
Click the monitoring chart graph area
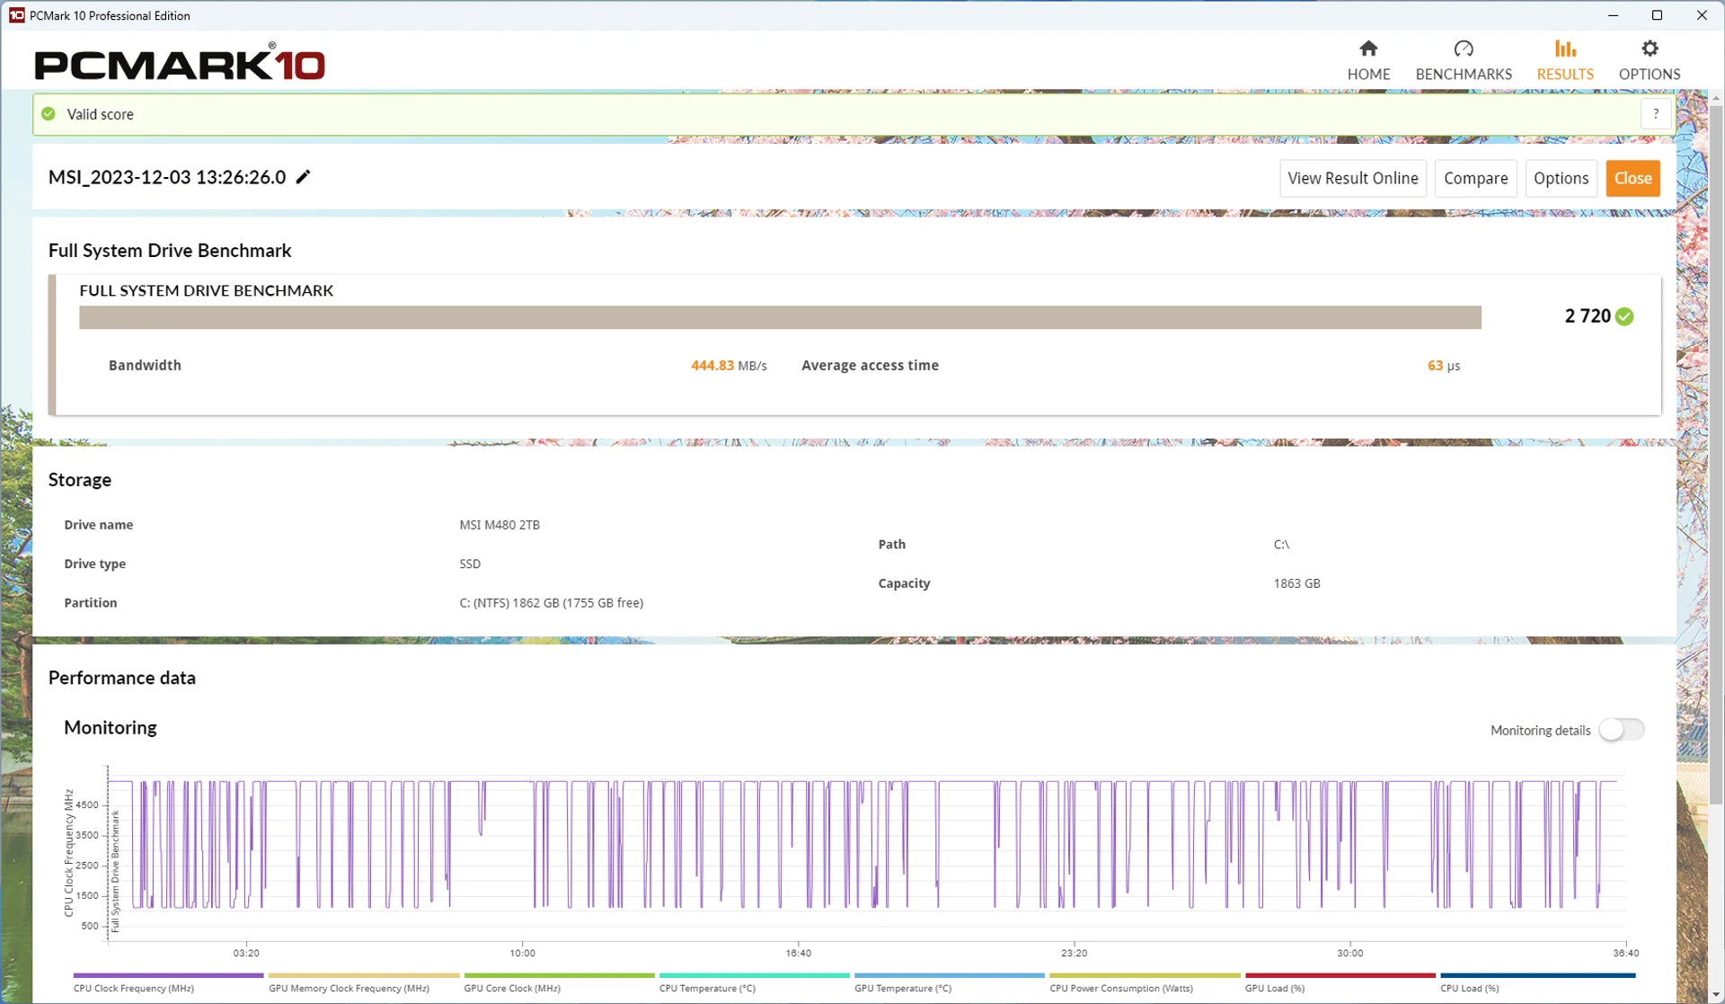[867, 854]
